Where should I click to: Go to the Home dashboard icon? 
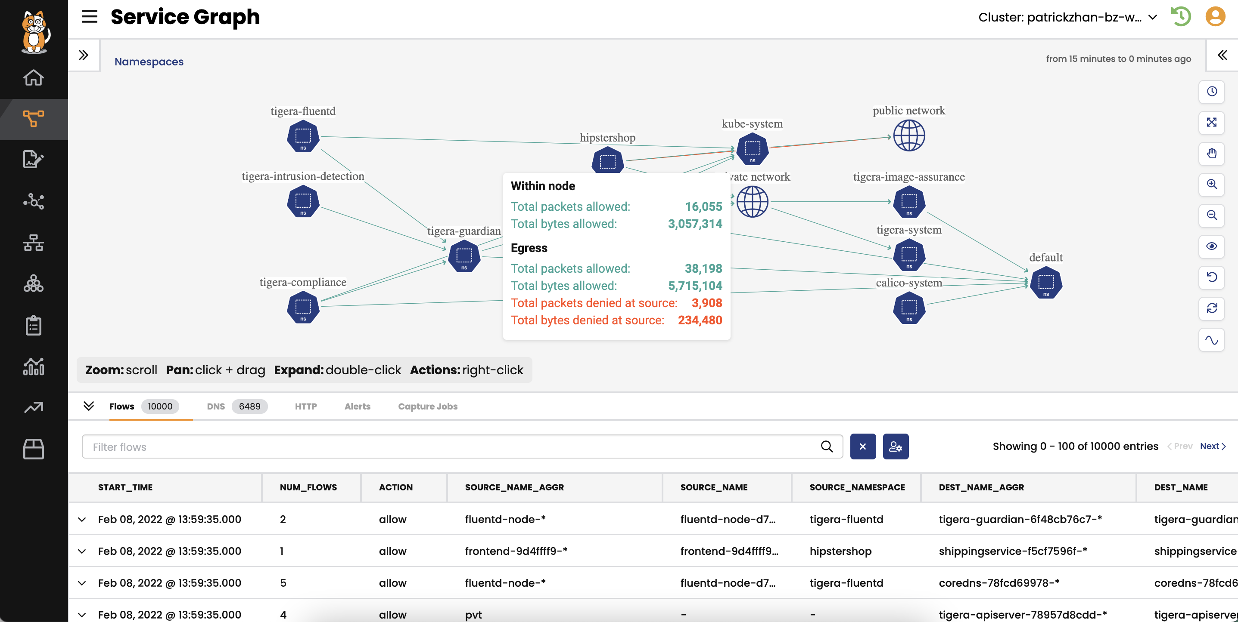click(34, 77)
